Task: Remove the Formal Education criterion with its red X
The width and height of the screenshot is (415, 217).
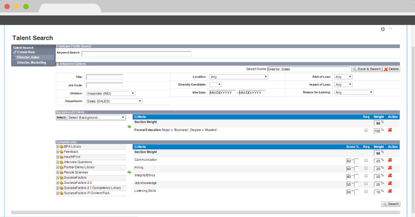Action: click(x=390, y=130)
